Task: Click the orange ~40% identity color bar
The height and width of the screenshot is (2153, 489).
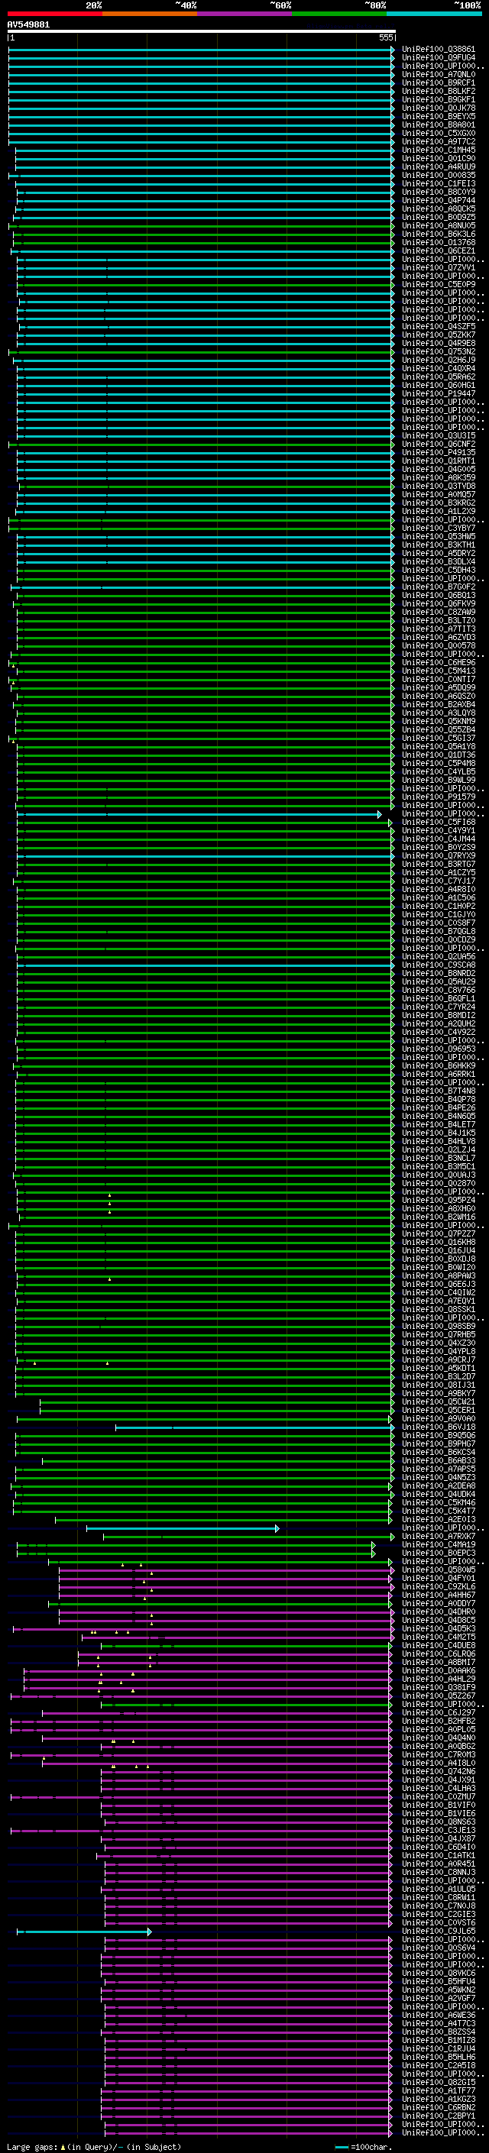Action: [x=150, y=14]
